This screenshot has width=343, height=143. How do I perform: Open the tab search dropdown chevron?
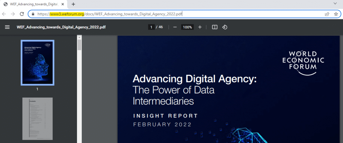(x=335, y=3)
